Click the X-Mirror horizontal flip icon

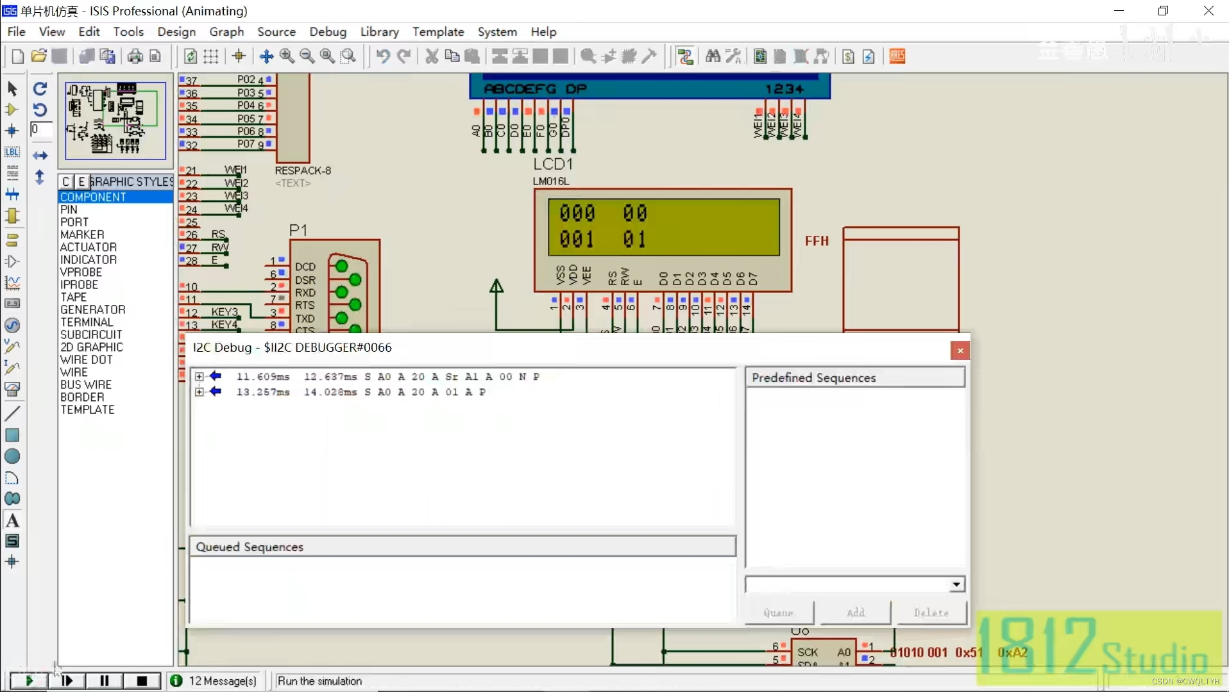40,156
